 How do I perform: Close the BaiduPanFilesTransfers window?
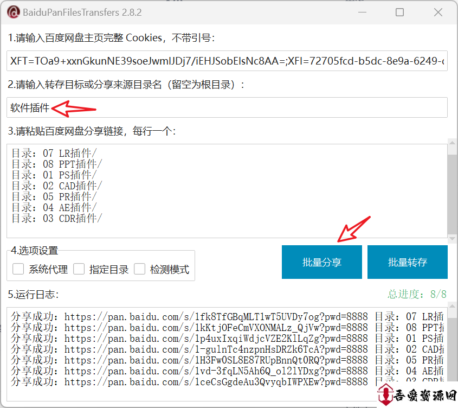(x=438, y=12)
